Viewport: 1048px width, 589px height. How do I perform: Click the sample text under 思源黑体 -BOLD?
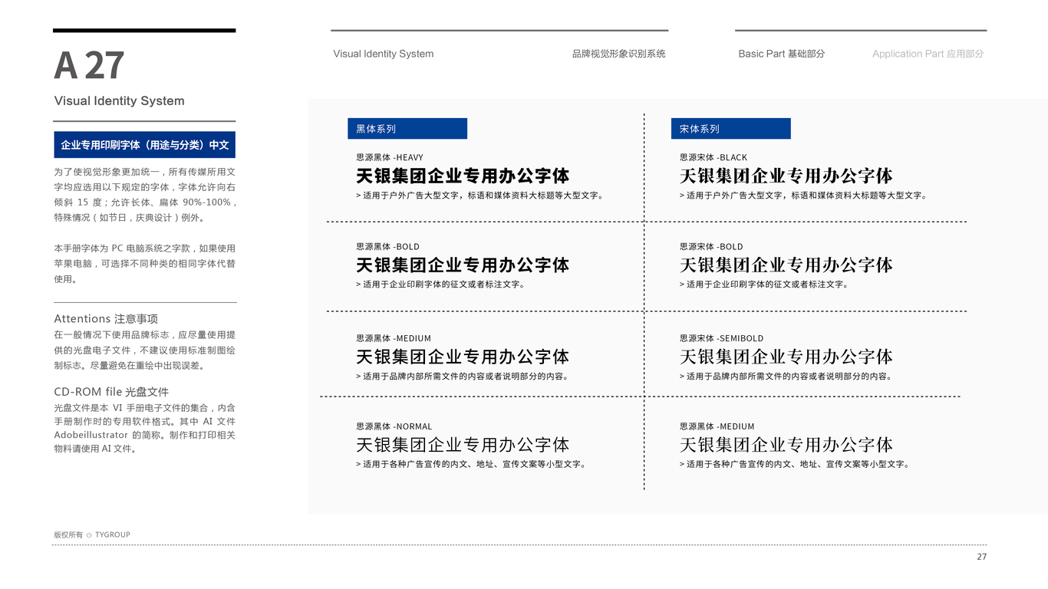(463, 265)
